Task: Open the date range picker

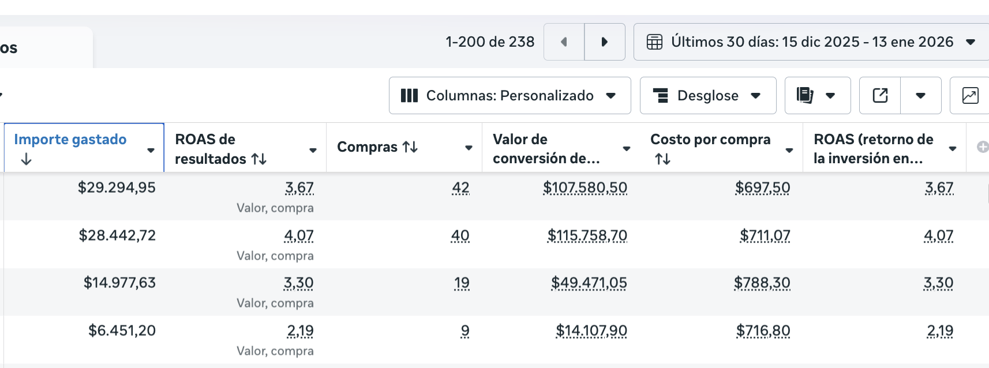Action: (x=811, y=42)
